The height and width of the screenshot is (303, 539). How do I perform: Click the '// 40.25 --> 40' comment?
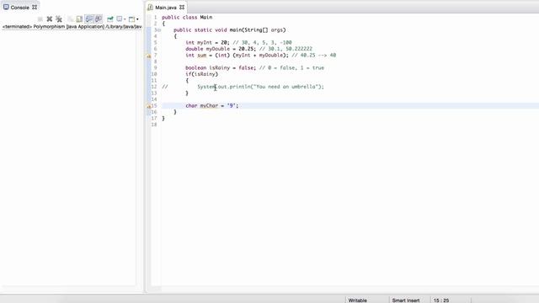pyautogui.click(x=314, y=56)
